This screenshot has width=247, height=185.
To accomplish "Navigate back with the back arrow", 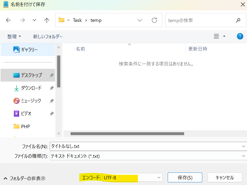I will [8, 20].
